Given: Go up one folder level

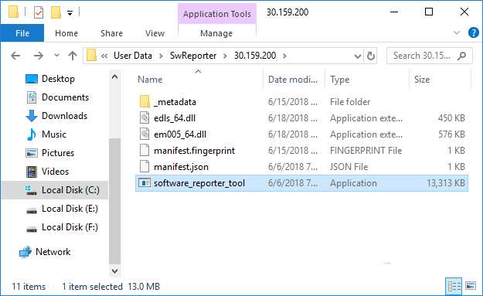Looking at the screenshot, I should pyautogui.click(x=73, y=56).
